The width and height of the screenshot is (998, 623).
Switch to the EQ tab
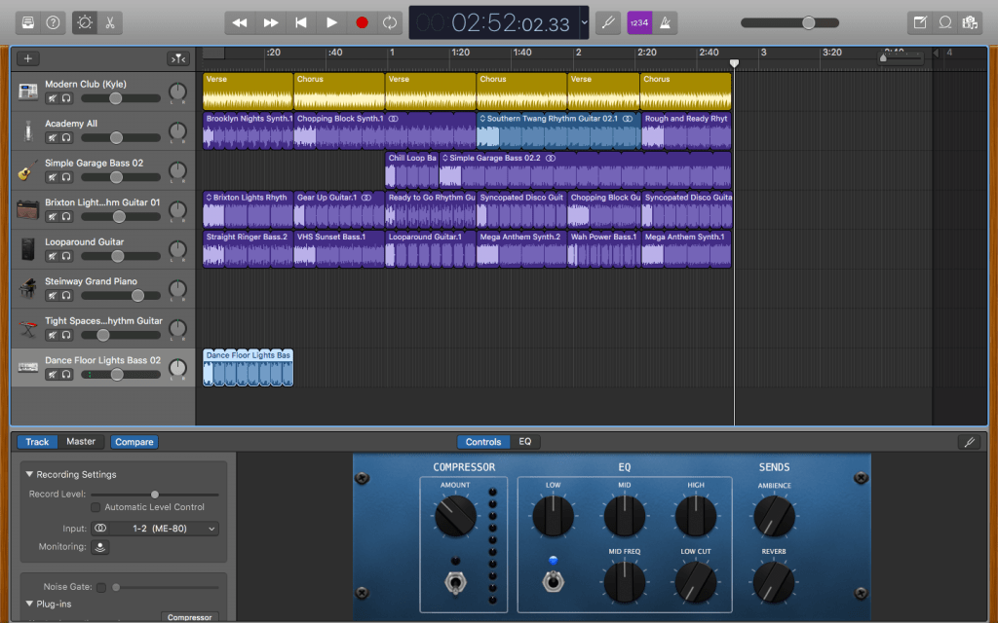523,441
